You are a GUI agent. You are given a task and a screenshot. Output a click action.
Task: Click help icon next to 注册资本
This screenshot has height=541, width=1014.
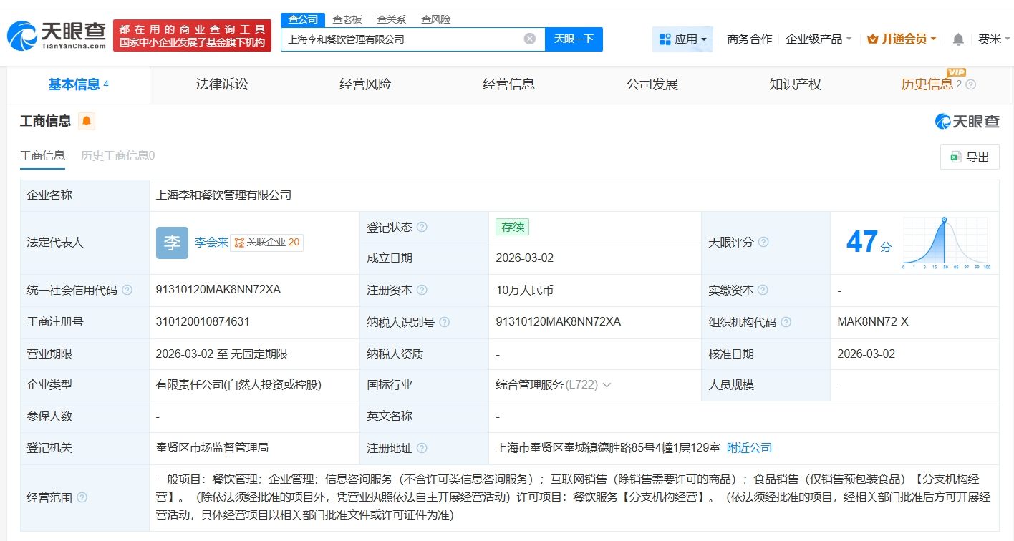422,291
